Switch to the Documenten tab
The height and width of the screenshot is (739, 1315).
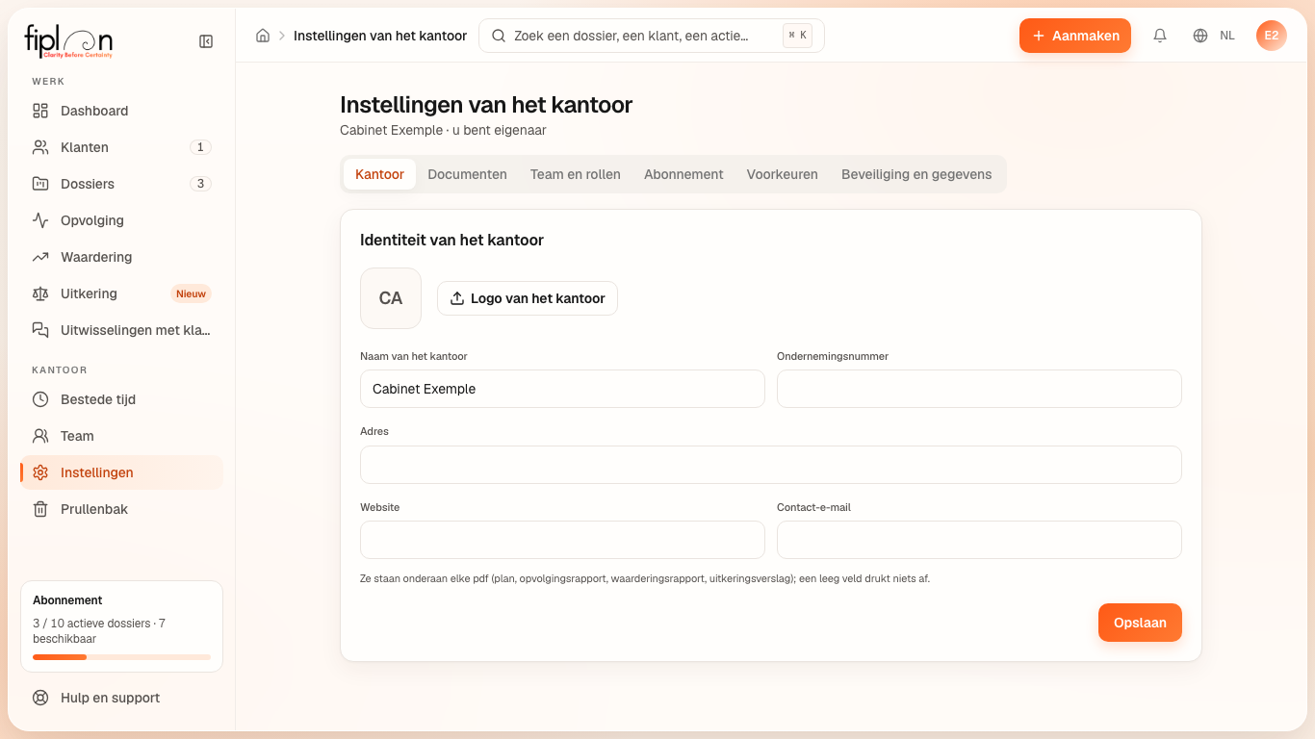(467, 174)
